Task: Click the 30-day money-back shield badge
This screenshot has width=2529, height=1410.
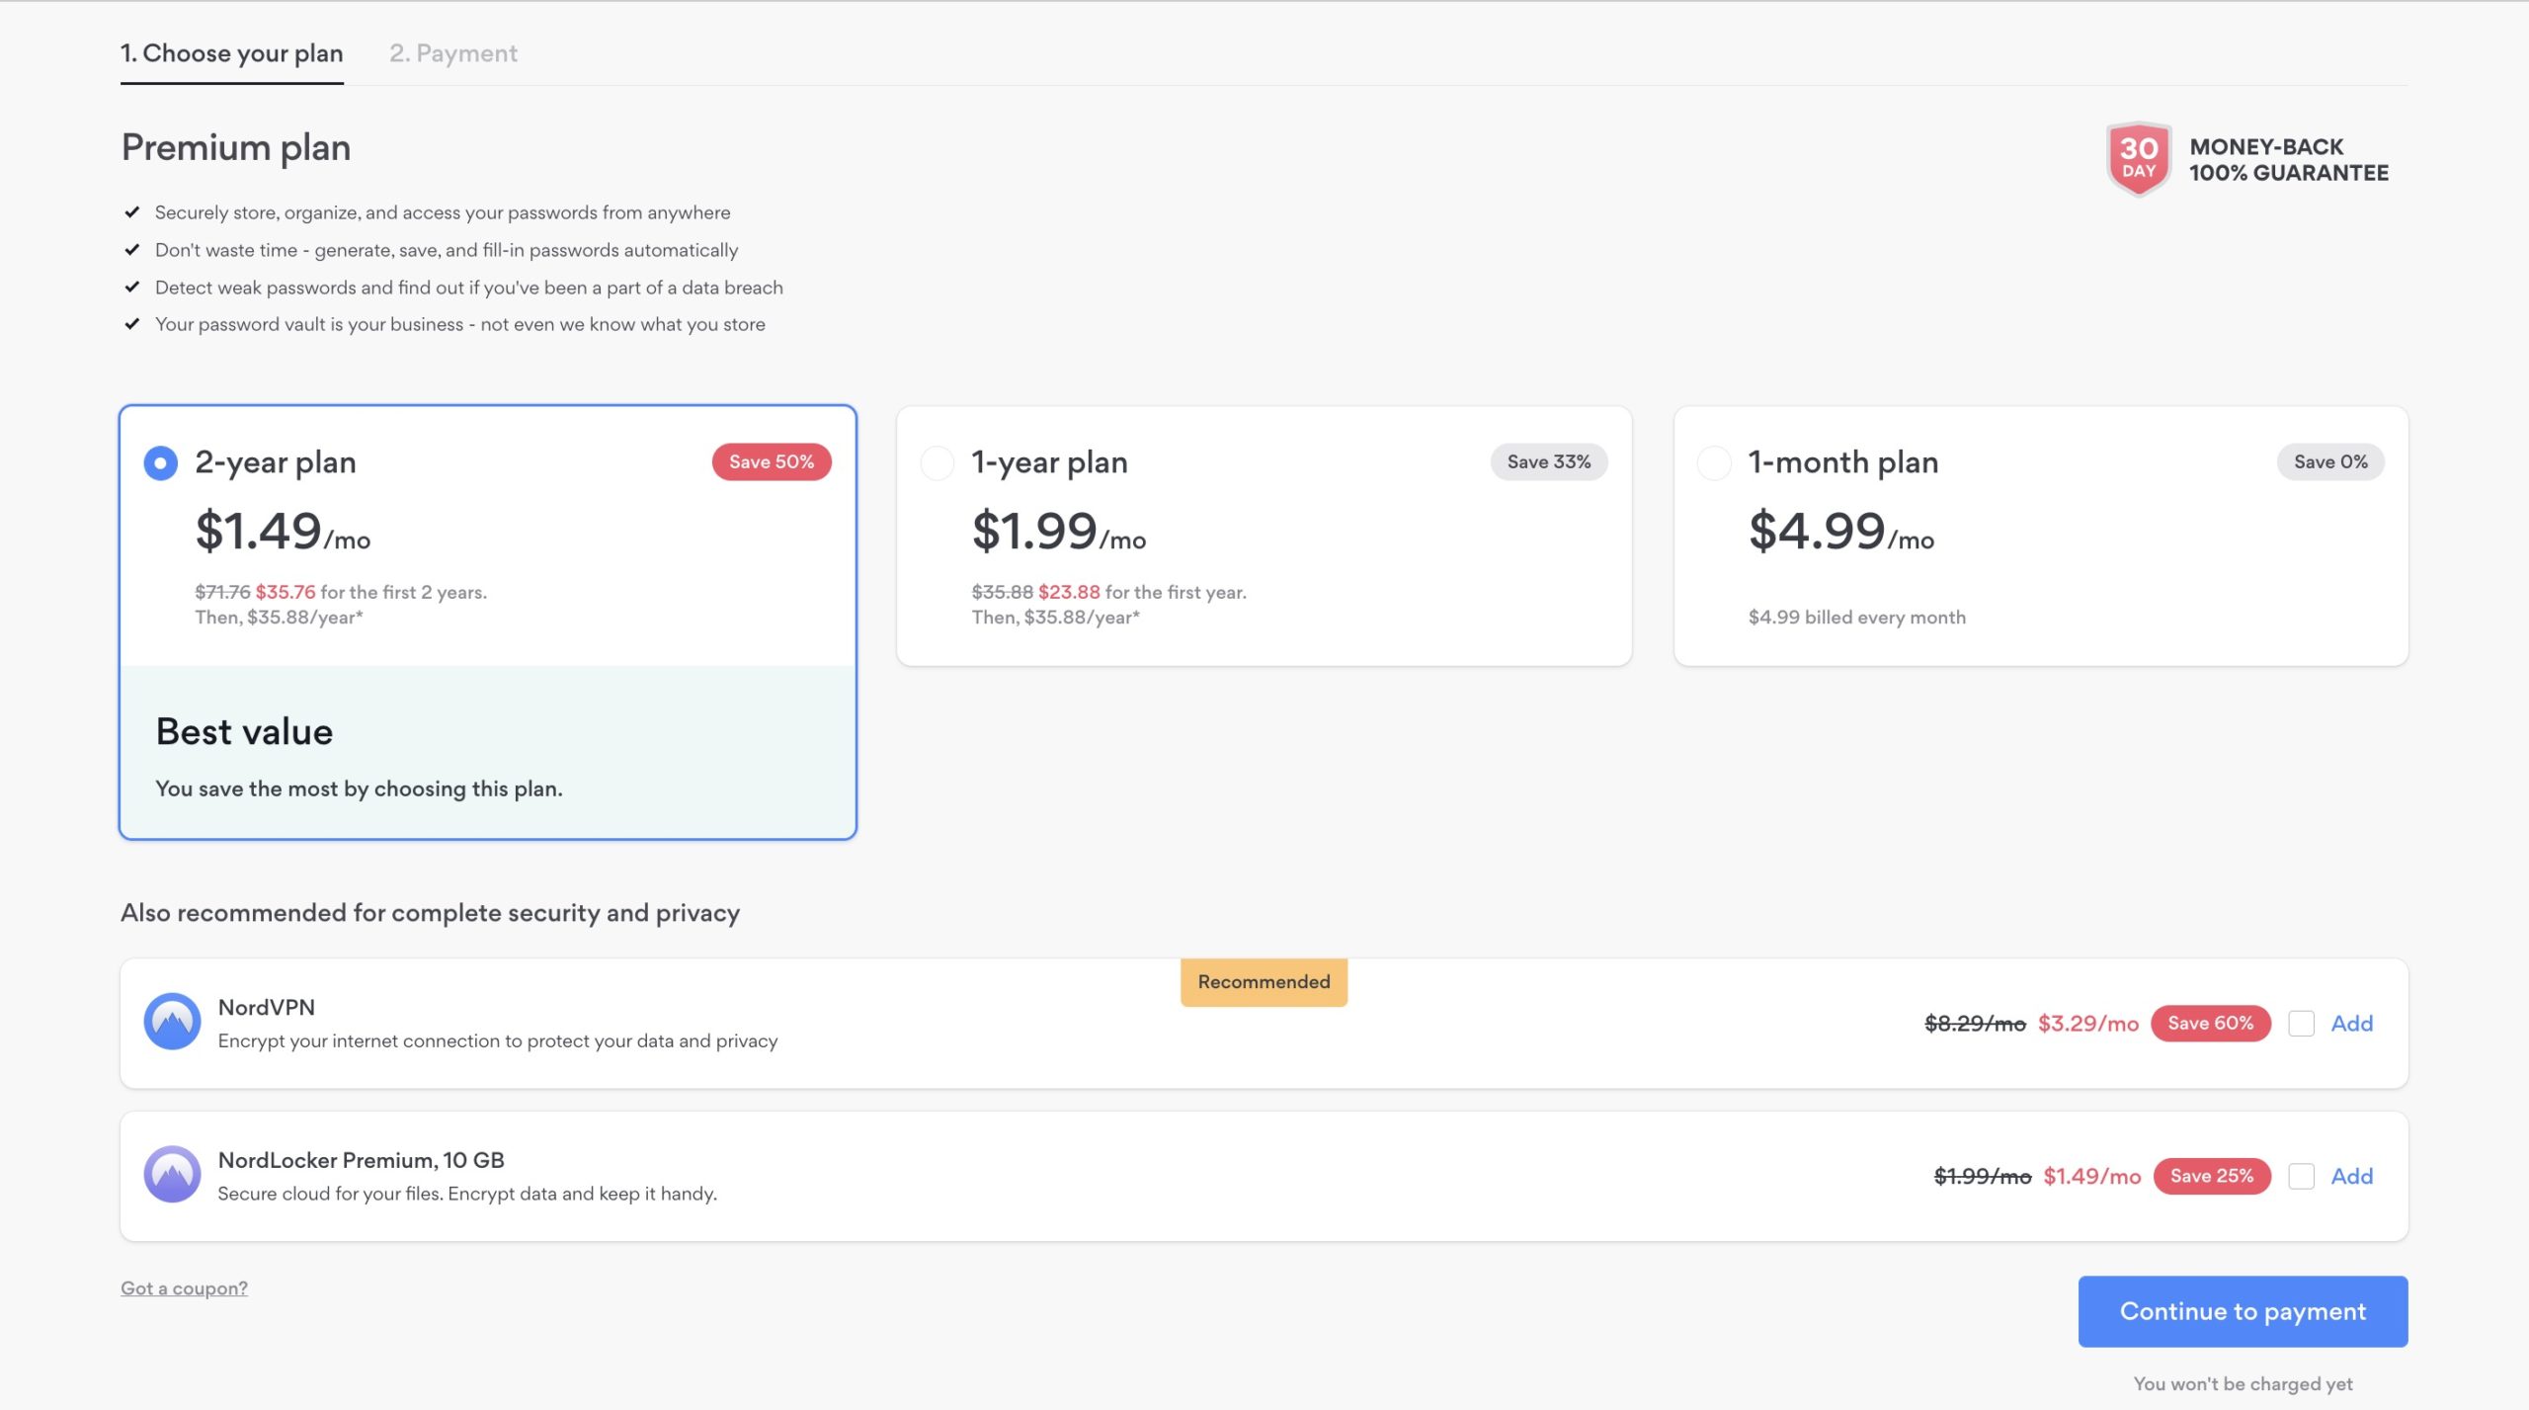Action: (2138, 159)
